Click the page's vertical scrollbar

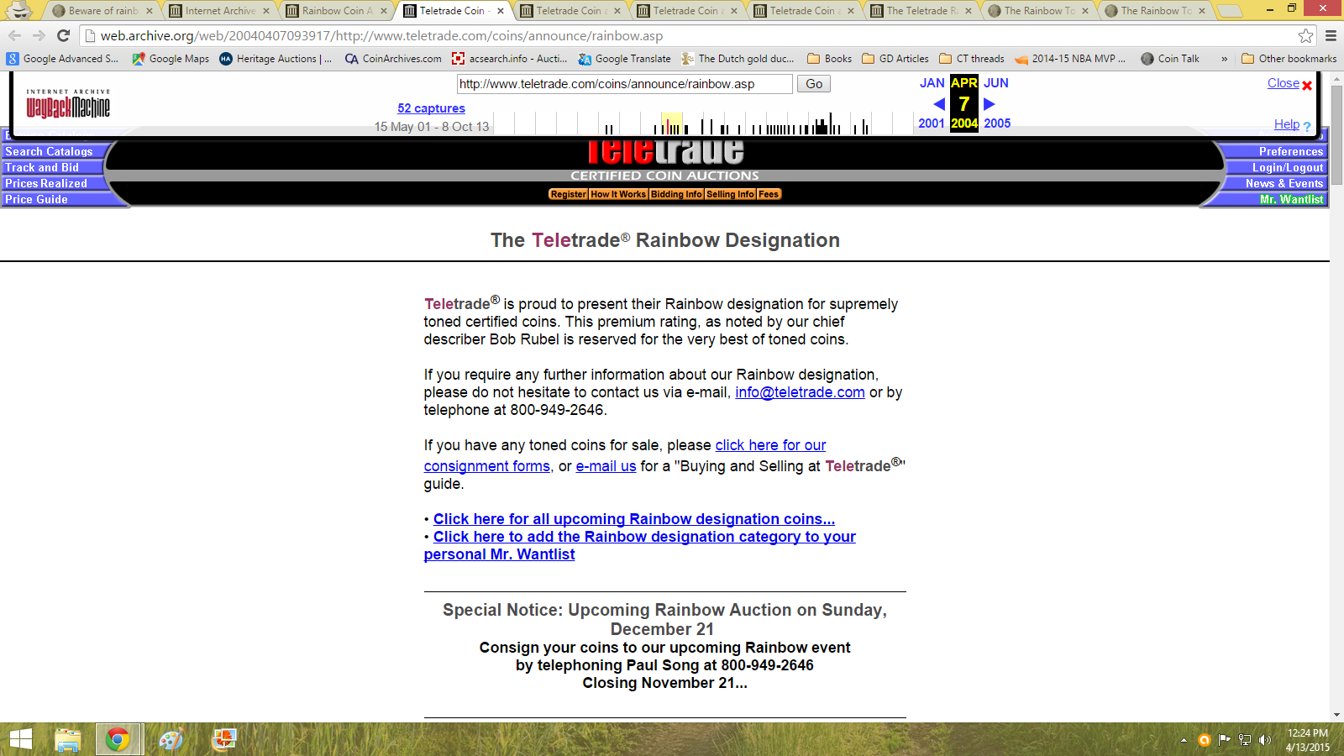tap(1336, 420)
